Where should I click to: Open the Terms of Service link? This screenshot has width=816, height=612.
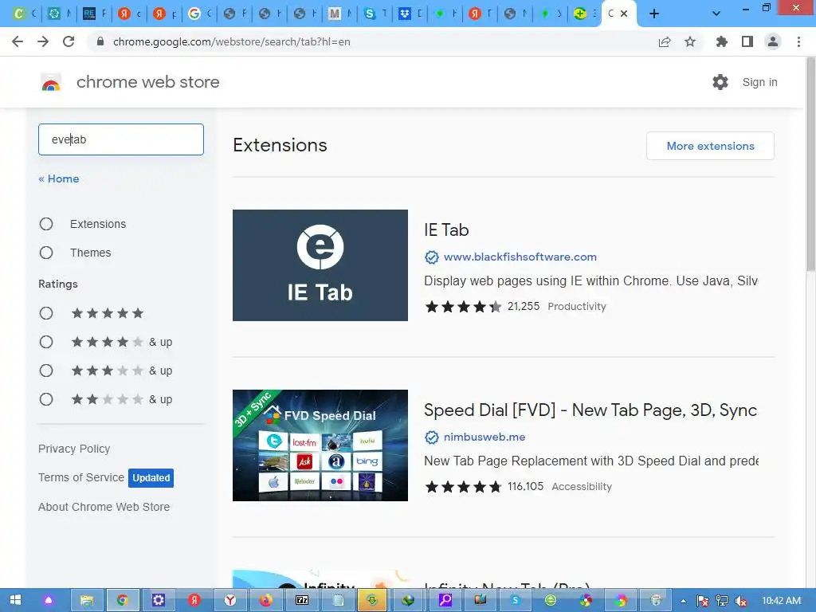(x=81, y=477)
